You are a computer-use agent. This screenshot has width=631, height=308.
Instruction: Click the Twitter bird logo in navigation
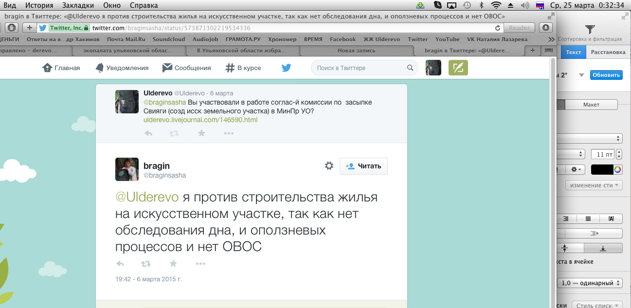(286, 68)
